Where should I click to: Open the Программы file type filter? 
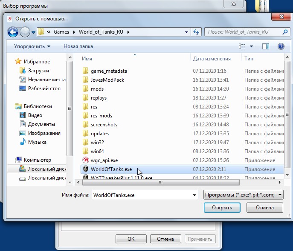click(x=243, y=195)
